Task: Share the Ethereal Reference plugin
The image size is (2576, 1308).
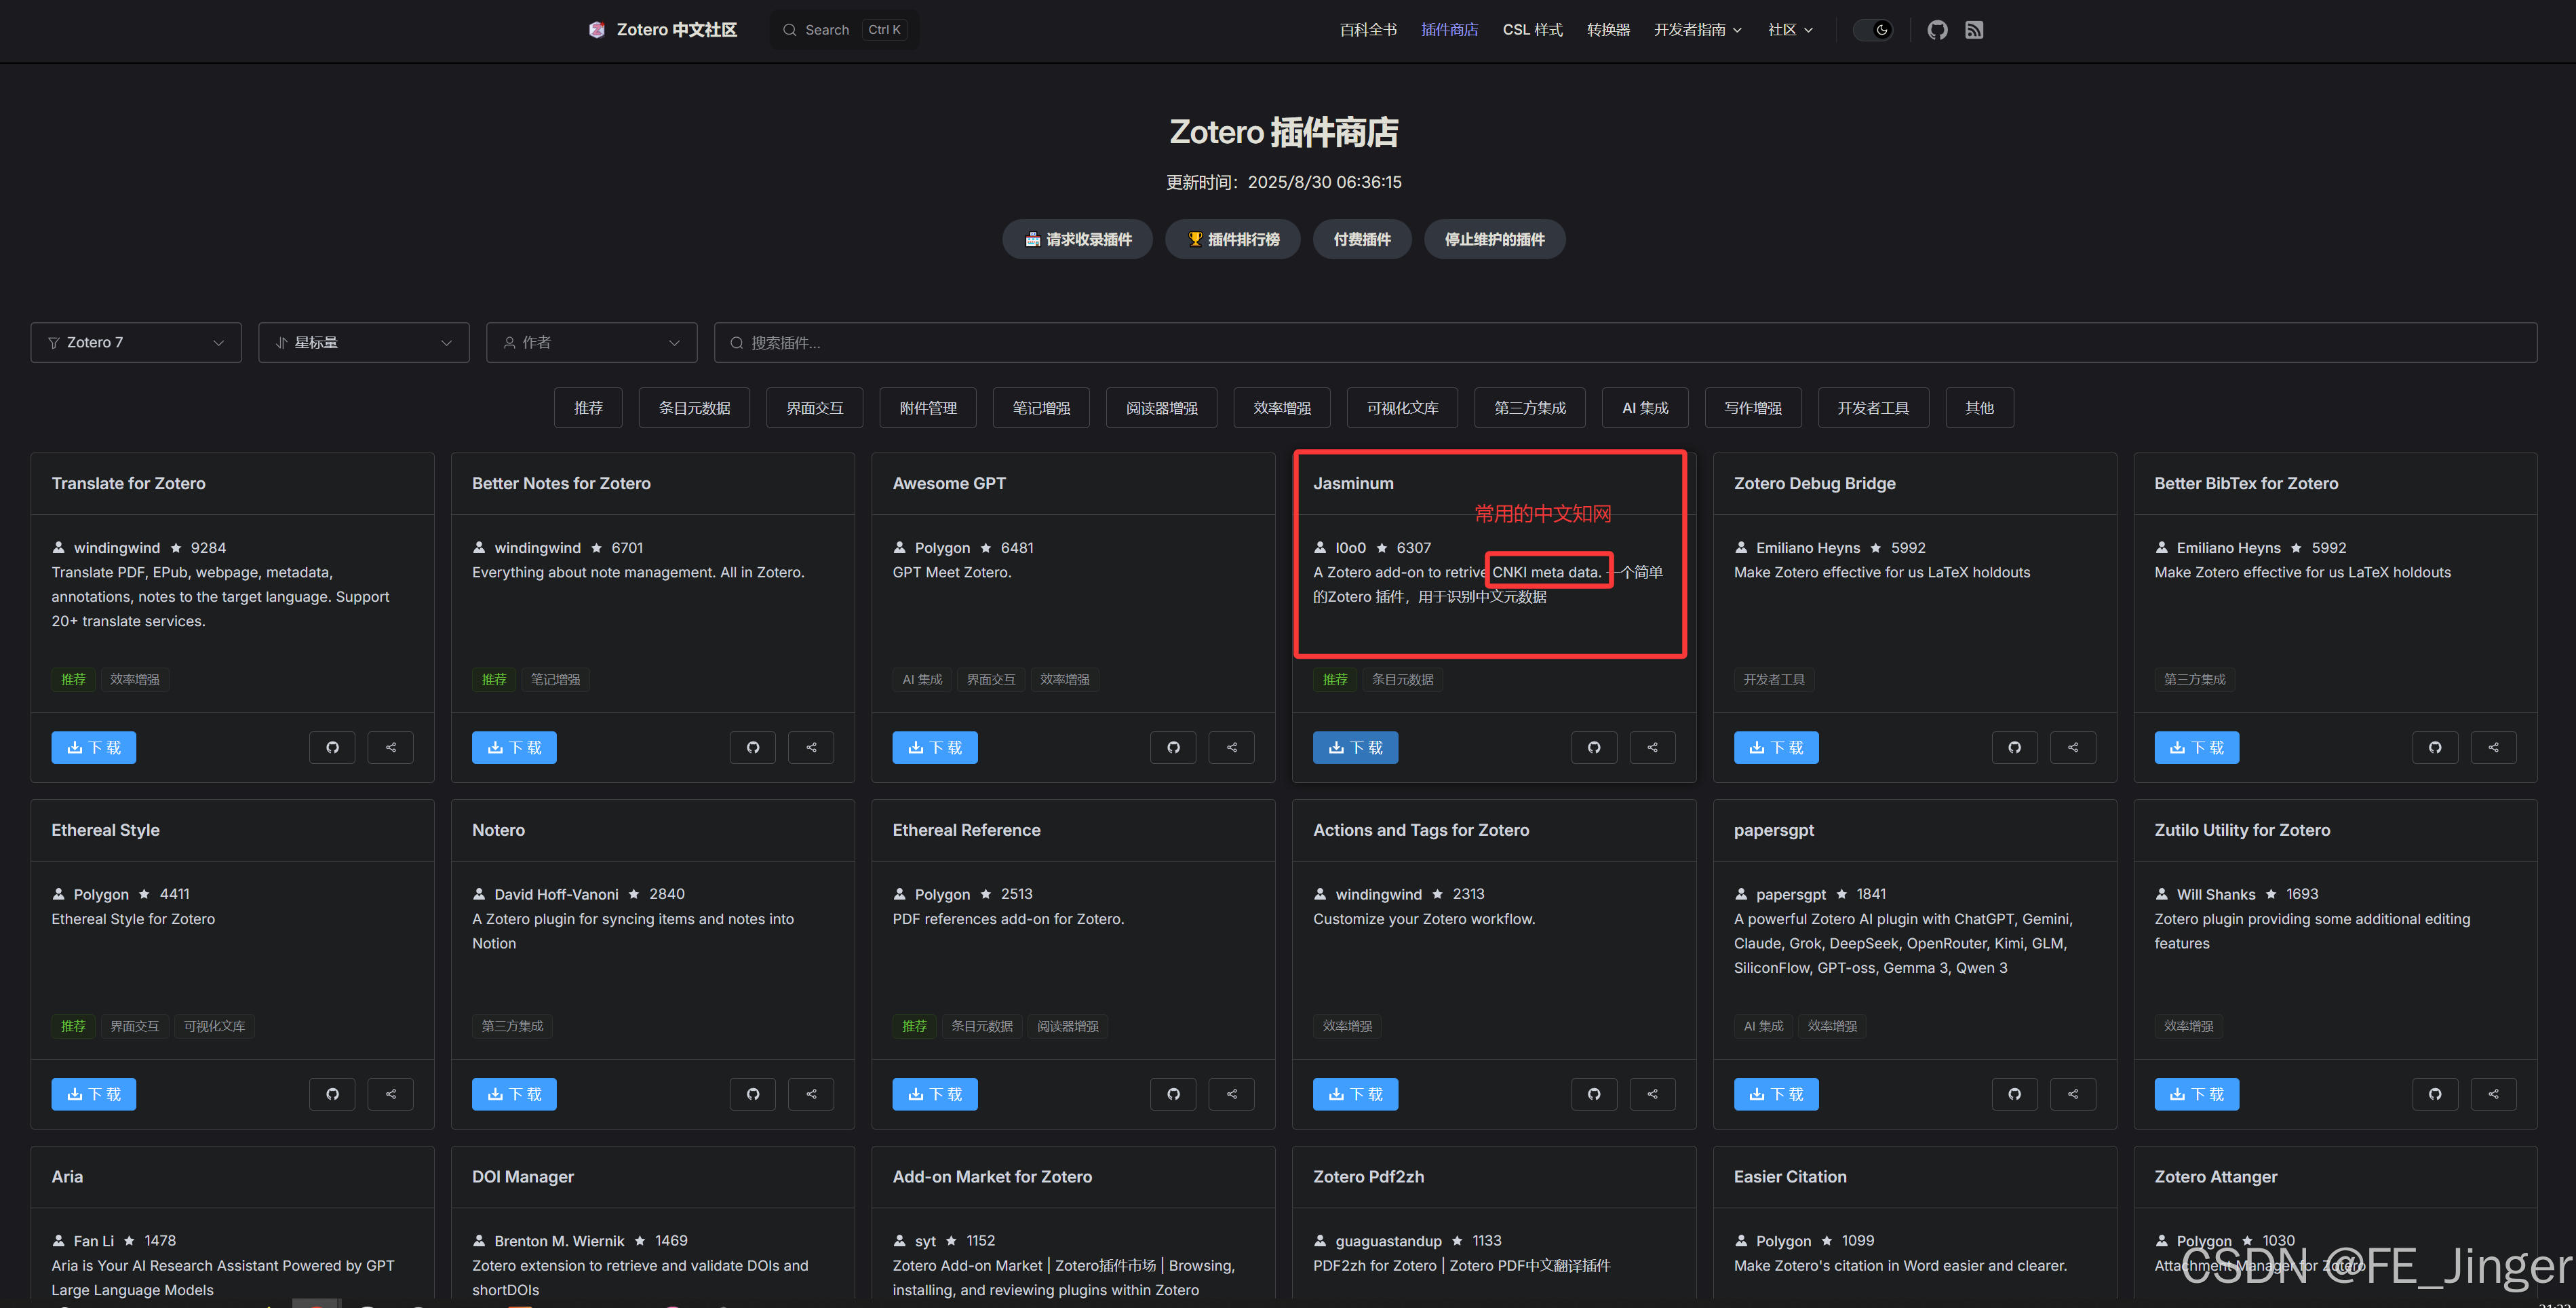Action: pos(1232,1094)
